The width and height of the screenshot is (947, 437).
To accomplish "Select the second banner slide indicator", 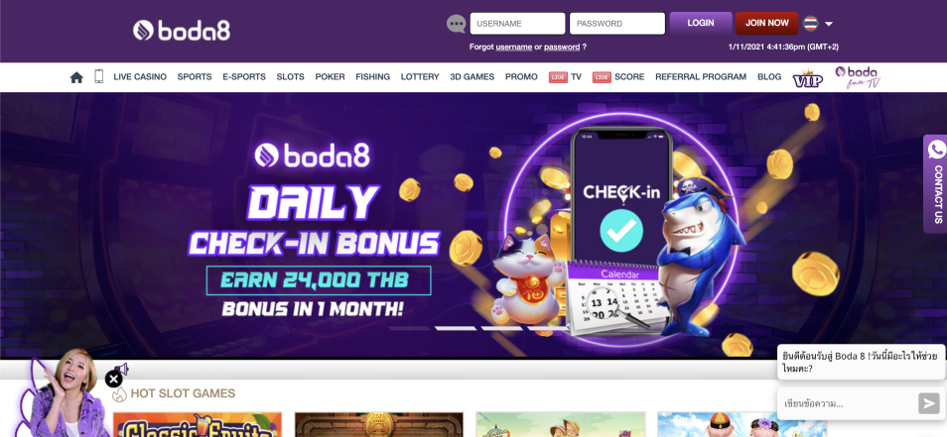I will click(456, 329).
